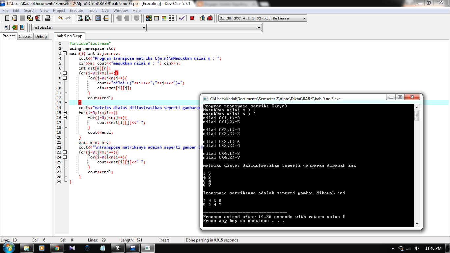The image size is (450, 253).
Task: Open Visual Studio from the taskbar
Action: click(x=72, y=248)
